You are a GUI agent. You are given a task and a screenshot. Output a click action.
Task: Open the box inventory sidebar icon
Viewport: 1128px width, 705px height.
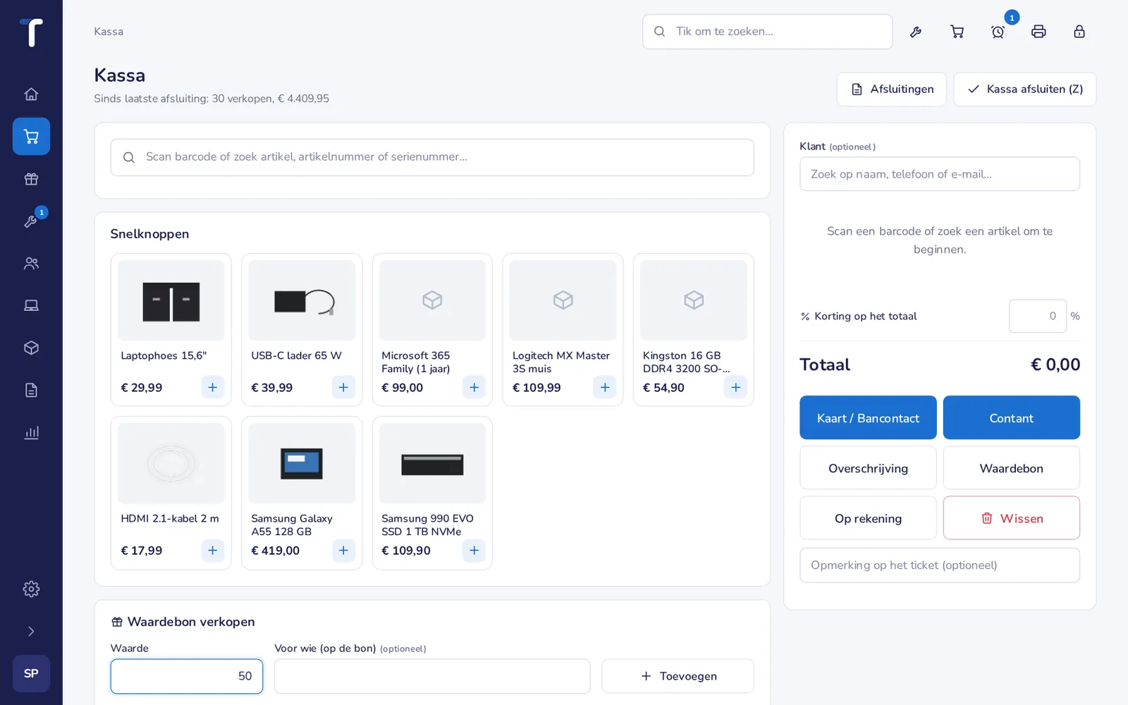coord(31,348)
